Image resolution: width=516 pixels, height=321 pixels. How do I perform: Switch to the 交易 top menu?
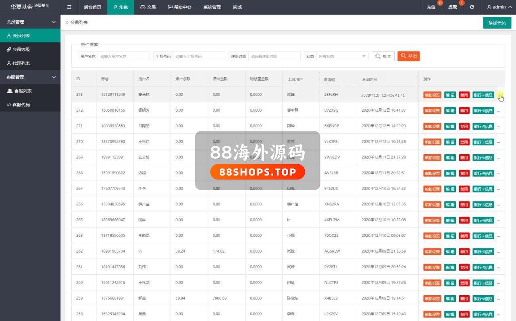tap(148, 7)
